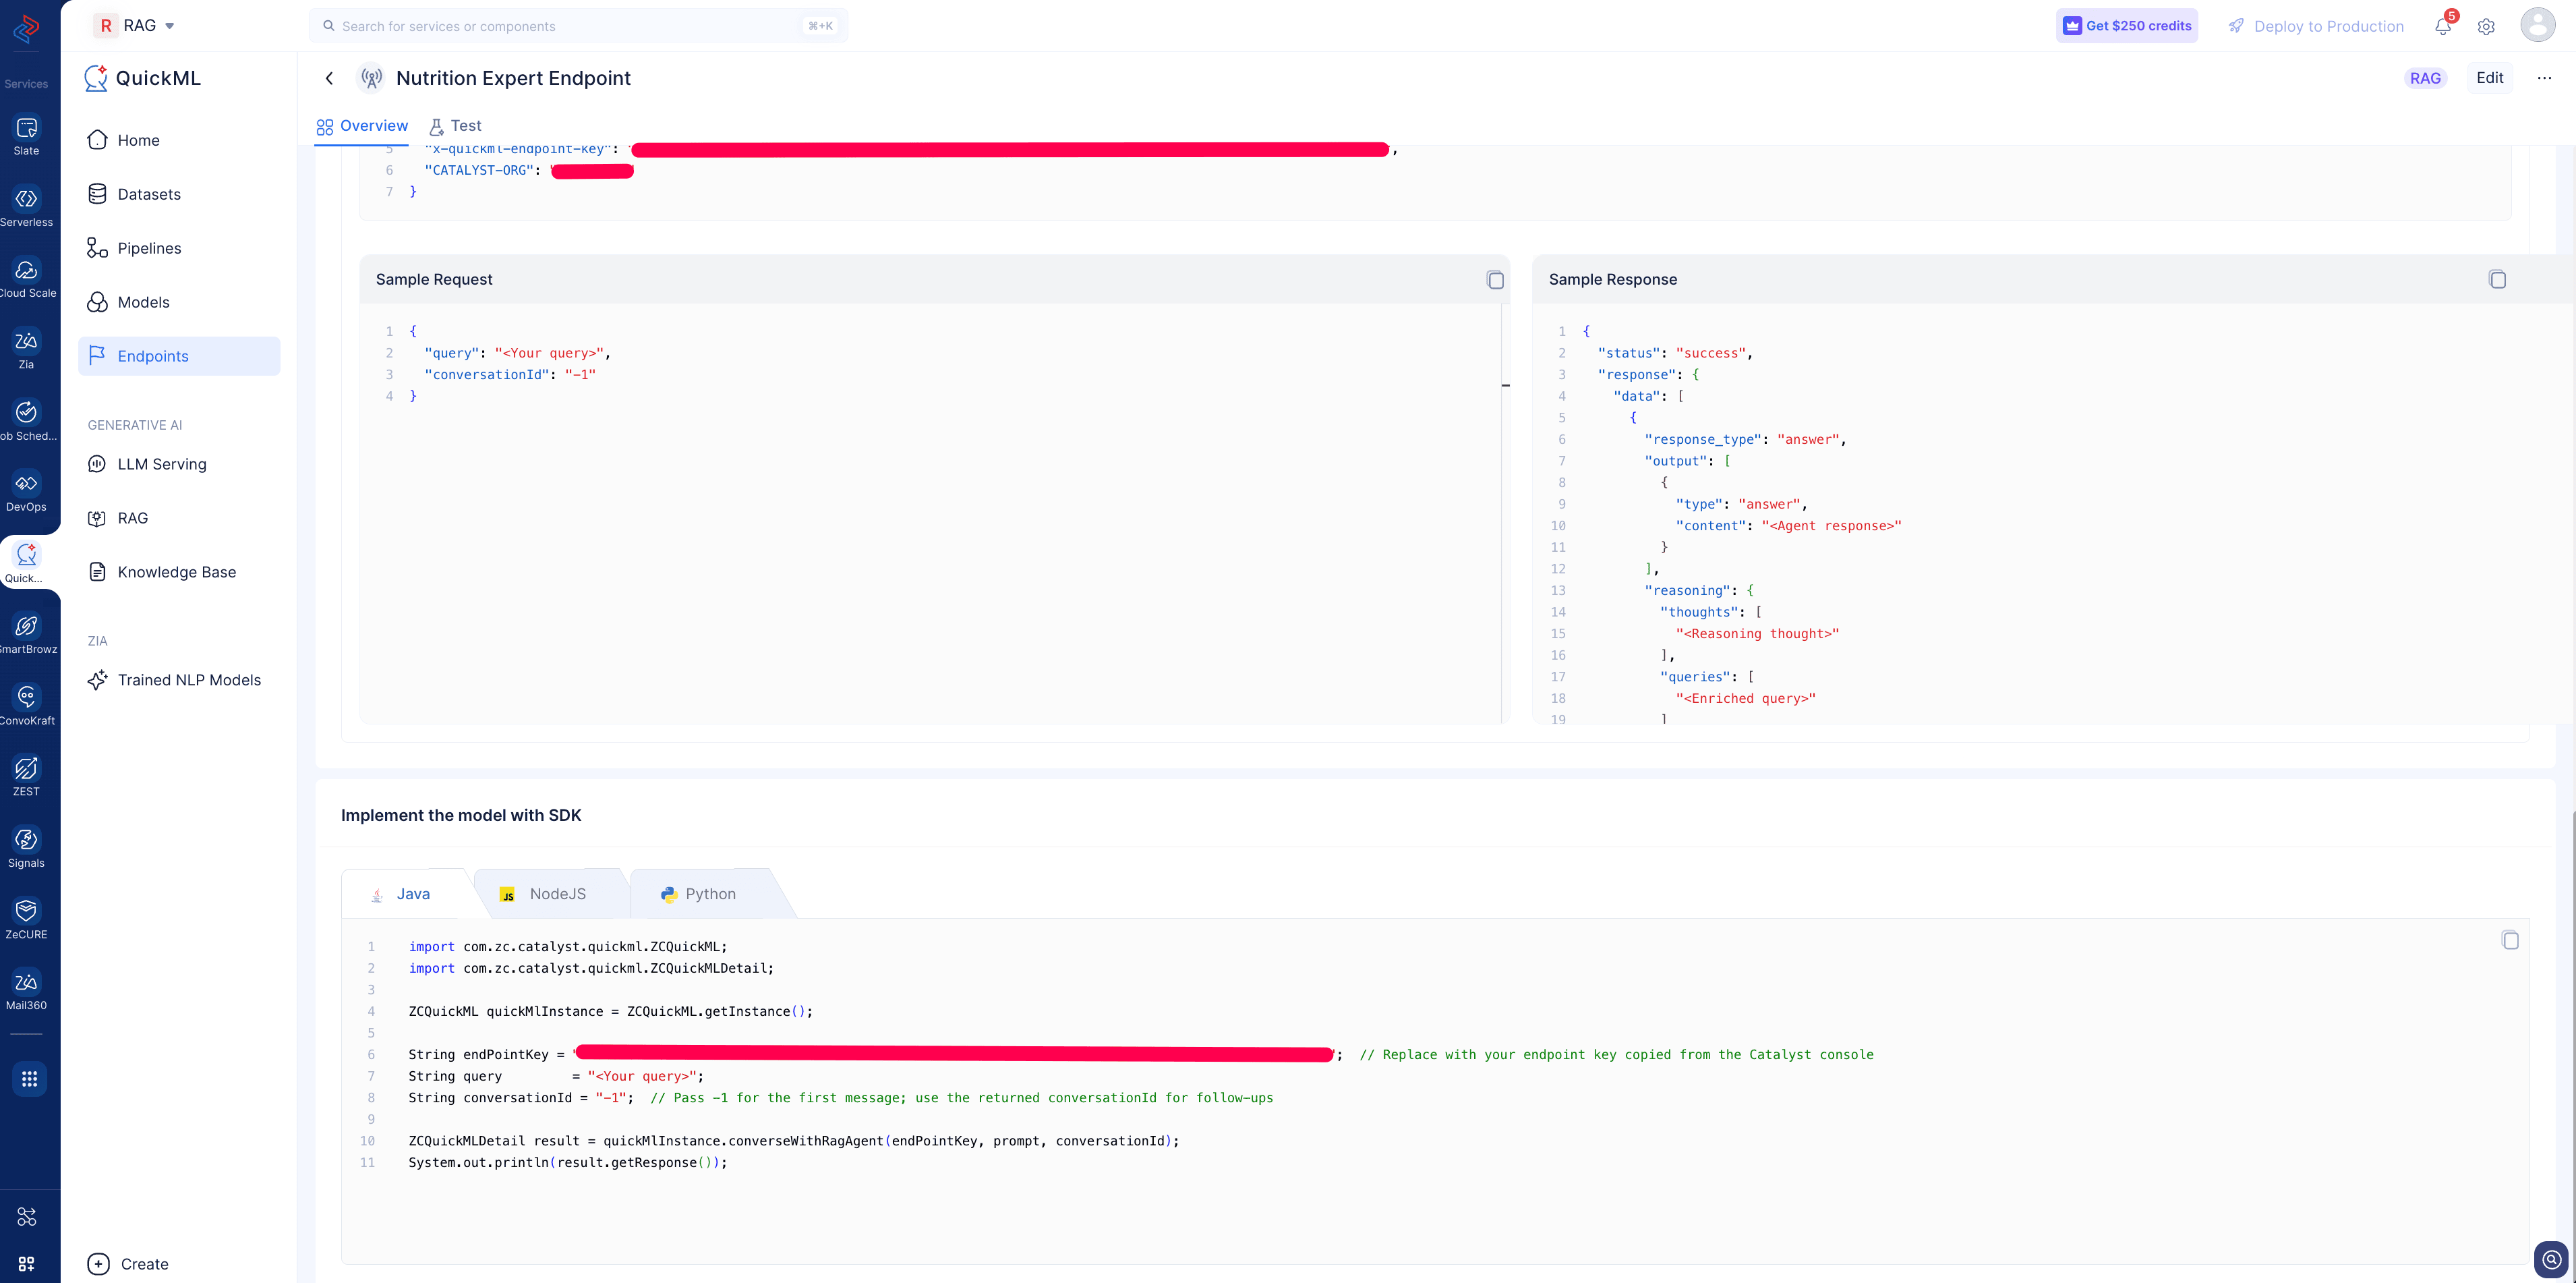The image size is (2576, 1283).
Task: Switch to the Overview tab
Action: (362, 126)
